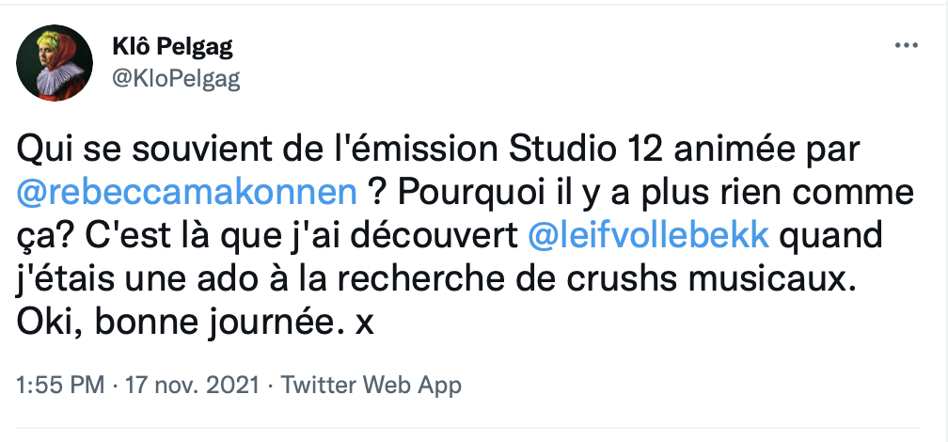Click the closing line "Oki, bonne journée."
Viewport: 948px width, 442px height.
pos(172,322)
